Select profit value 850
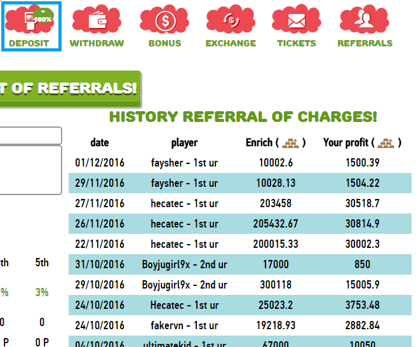Image resolution: width=416 pixels, height=347 pixels. [363, 264]
